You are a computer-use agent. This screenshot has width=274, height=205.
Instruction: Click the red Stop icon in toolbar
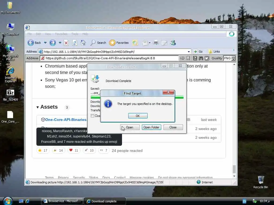click(66, 43)
